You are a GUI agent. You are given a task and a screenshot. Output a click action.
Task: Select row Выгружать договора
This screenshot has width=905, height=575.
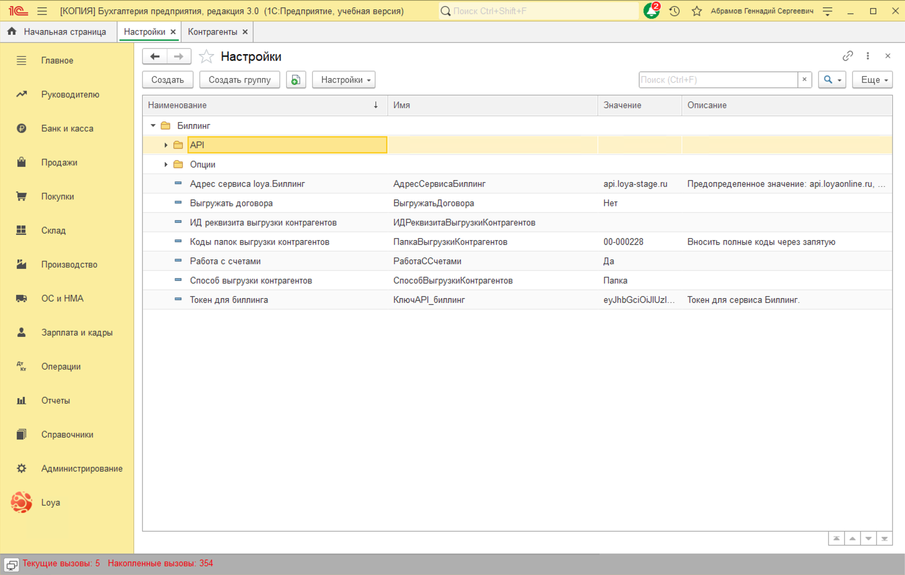(518, 203)
